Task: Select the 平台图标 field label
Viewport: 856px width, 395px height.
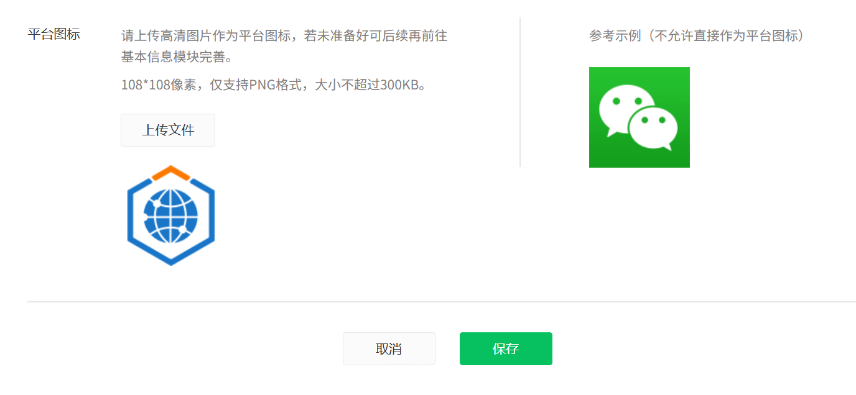Action: coord(54,34)
